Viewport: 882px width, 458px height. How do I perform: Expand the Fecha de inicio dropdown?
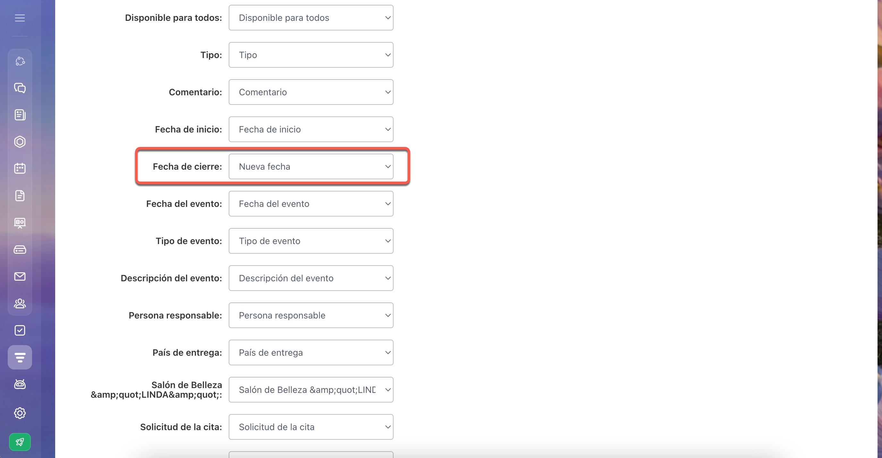(x=311, y=129)
